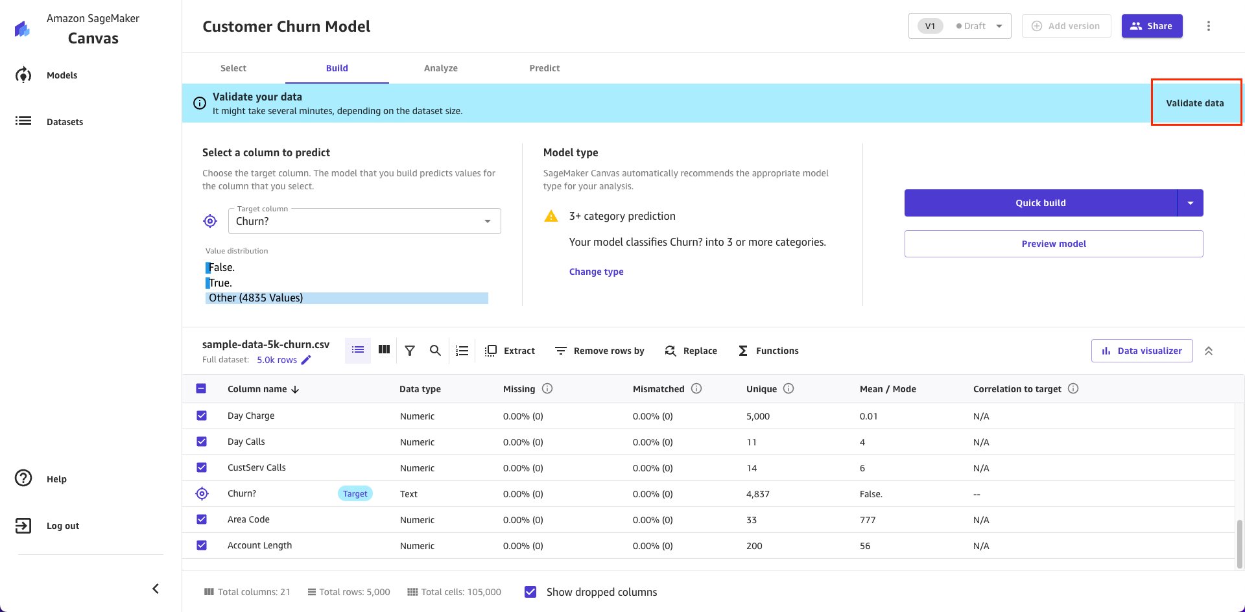The height and width of the screenshot is (612, 1245).
Task: Open the Target column dropdown
Action: (x=364, y=221)
